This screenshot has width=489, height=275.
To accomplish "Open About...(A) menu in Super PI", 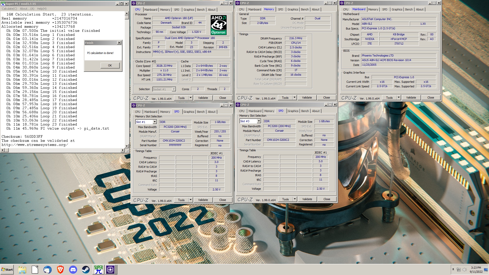I will coord(27,9).
